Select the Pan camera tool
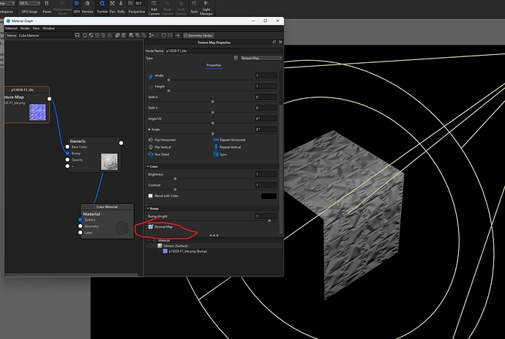 pyautogui.click(x=112, y=7)
